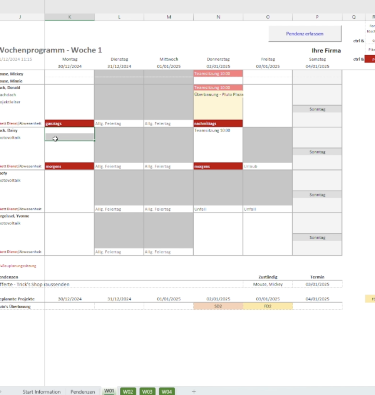Image resolution: width=375 pixels, height=395 pixels.
Task: Click the Pendenz erfassen button
Action: pyautogui.click(x=305, y=34)
